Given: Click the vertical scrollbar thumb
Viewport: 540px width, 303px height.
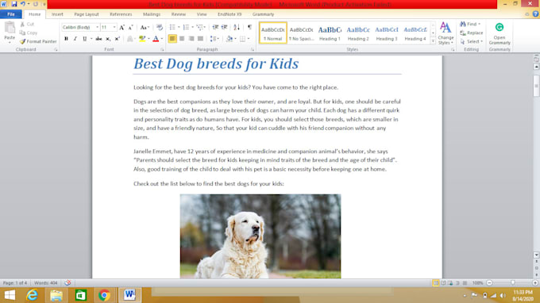Looking at the screenshot, I should point(536,86).
